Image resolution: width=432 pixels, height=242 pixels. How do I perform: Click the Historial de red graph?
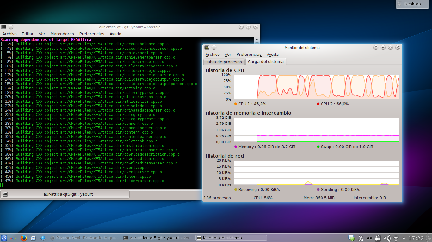point(316,173)
